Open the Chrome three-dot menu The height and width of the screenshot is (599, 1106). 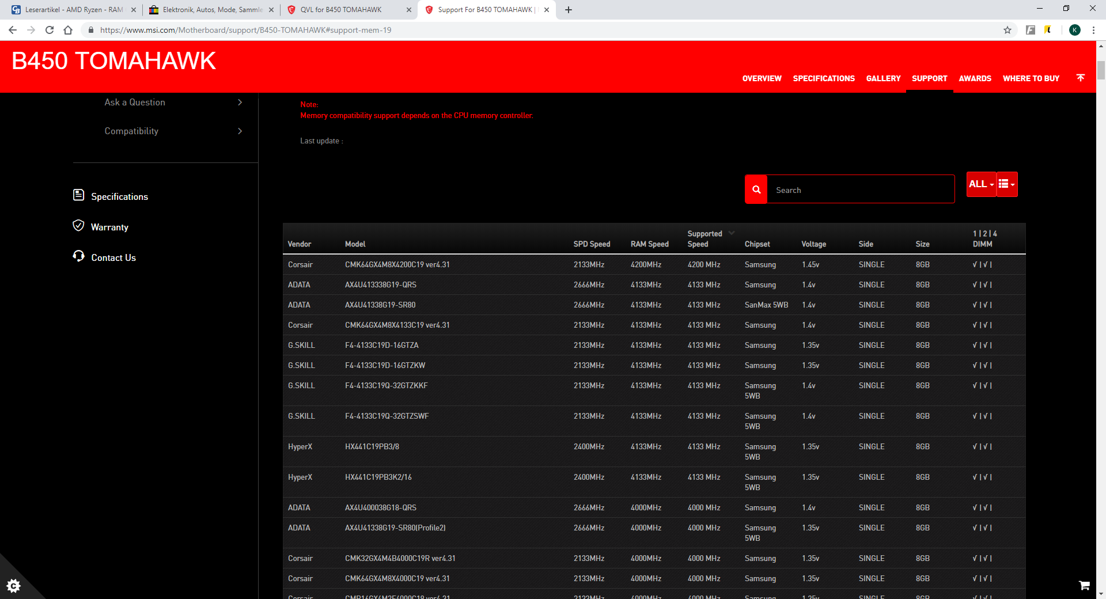1093,30
